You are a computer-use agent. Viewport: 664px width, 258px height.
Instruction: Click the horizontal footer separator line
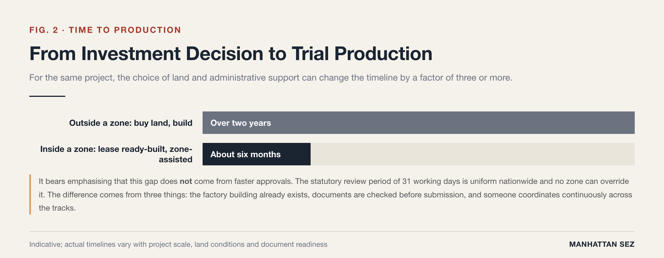[332, 232]
